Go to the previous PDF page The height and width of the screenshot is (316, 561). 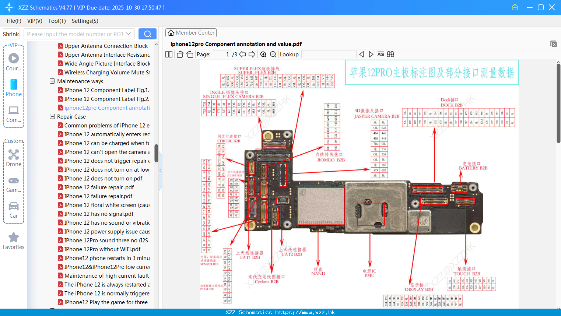242,54
